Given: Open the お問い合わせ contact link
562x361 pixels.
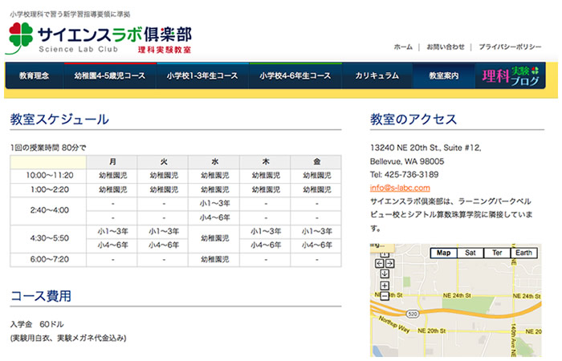Looking at the screenshot, I should 446,47.
